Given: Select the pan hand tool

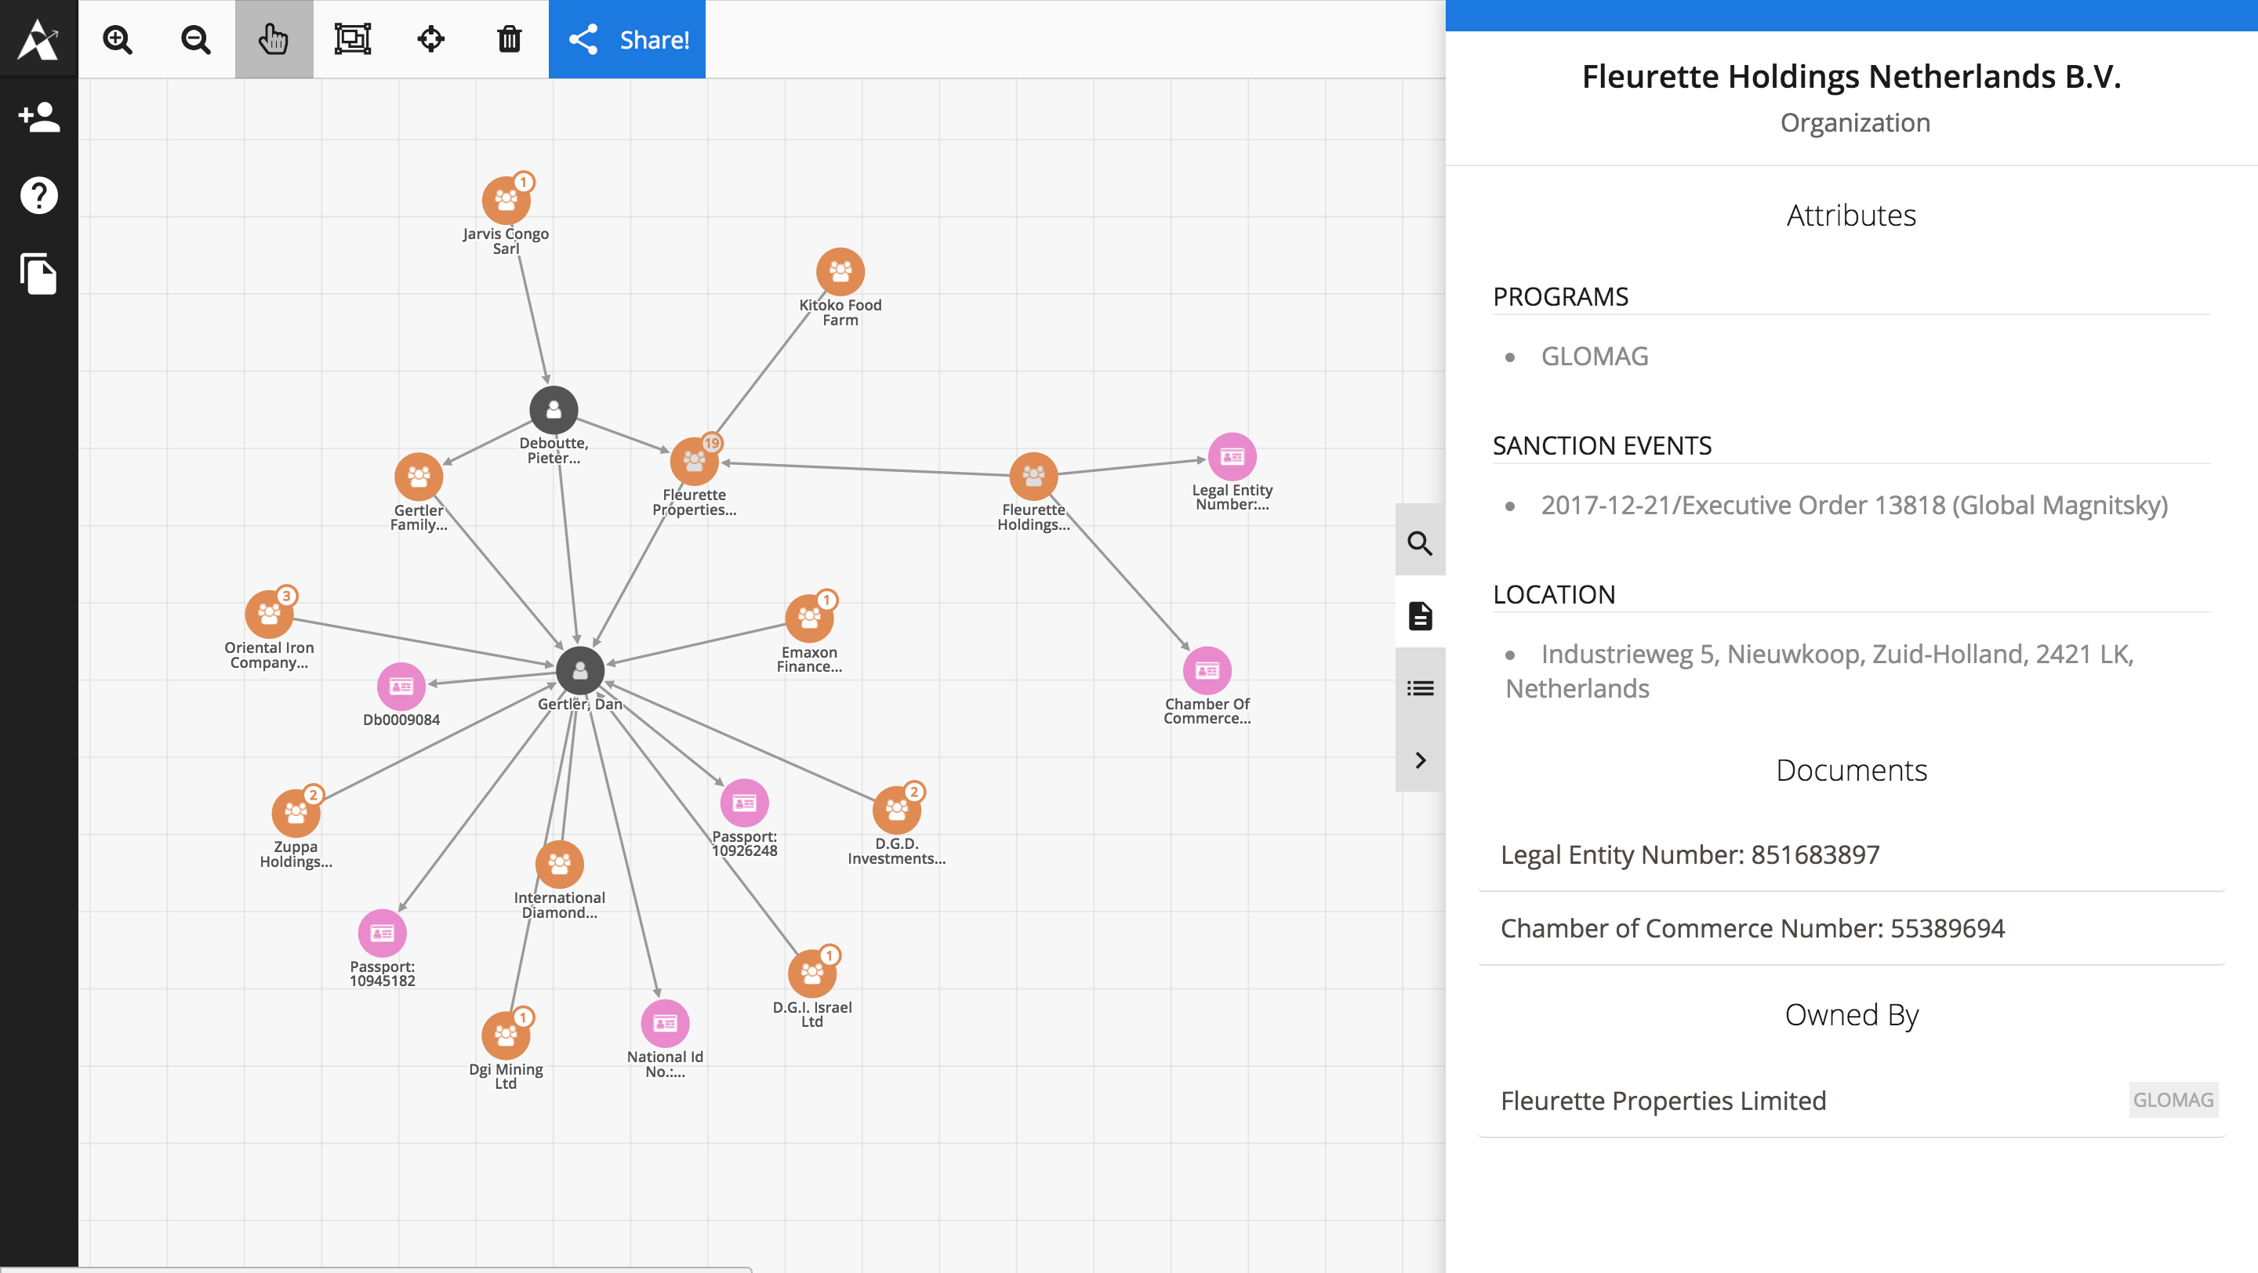Looking at the screenshot, I should [x=274, y=39].
